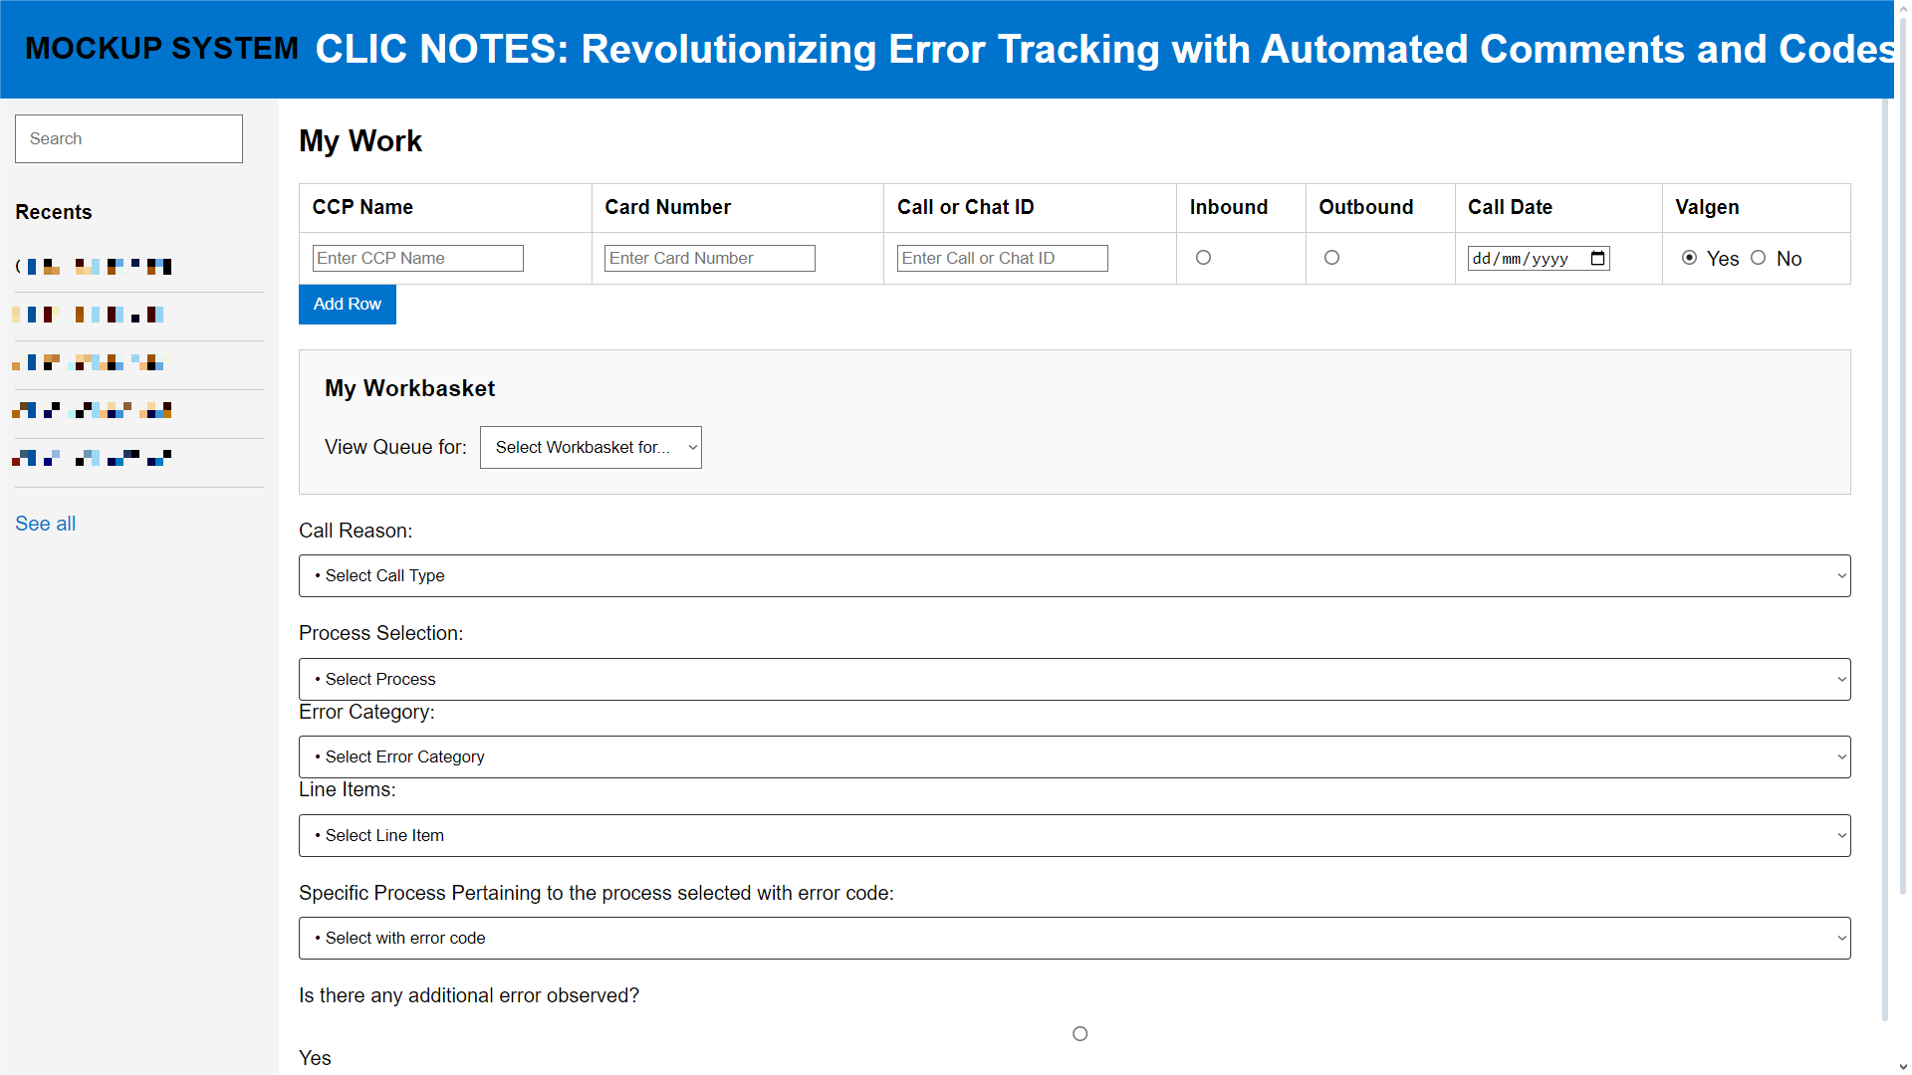
Task: Click the Add Row button
Action: [348, 305]
